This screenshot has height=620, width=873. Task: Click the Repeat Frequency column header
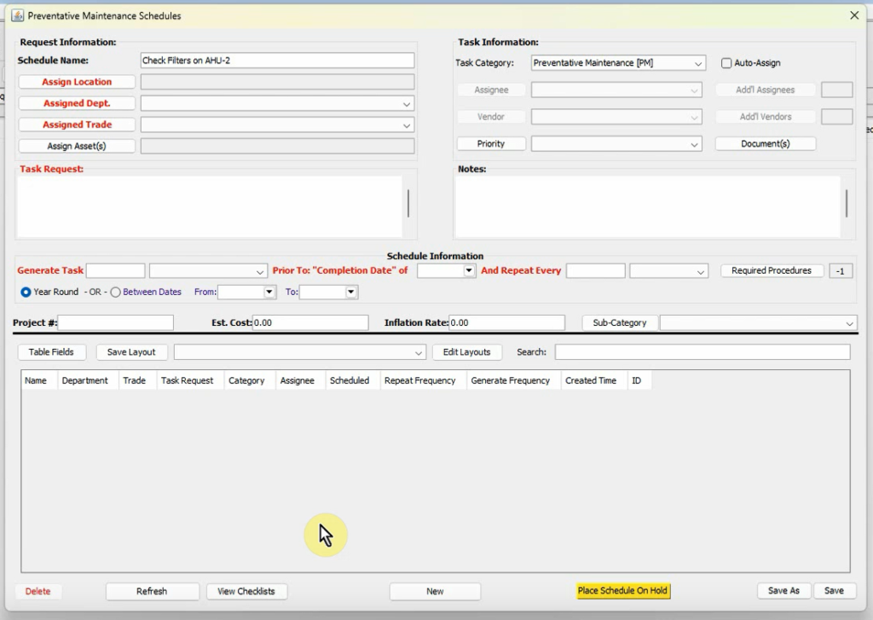pos(419,380)
